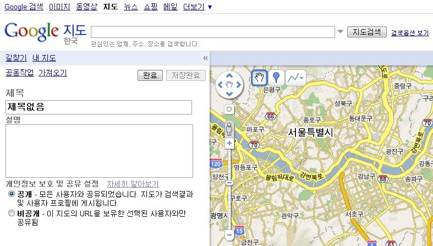Image resolution: width=433 pixels, height=246 pixels.
Task: Click the 중랑구 label on map
Action: coord(403,86)
